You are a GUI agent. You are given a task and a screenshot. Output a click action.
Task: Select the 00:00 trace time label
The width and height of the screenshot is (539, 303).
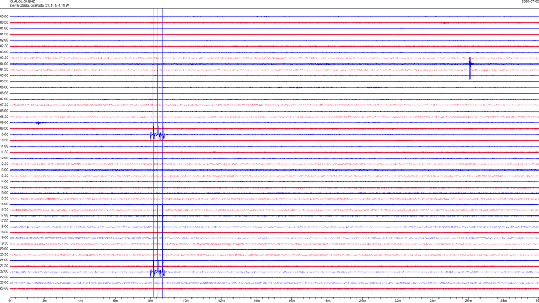[4, 16]
